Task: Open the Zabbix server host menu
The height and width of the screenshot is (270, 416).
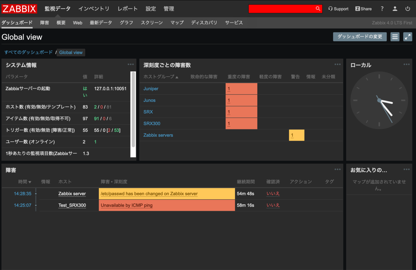Action: (72, 194)
